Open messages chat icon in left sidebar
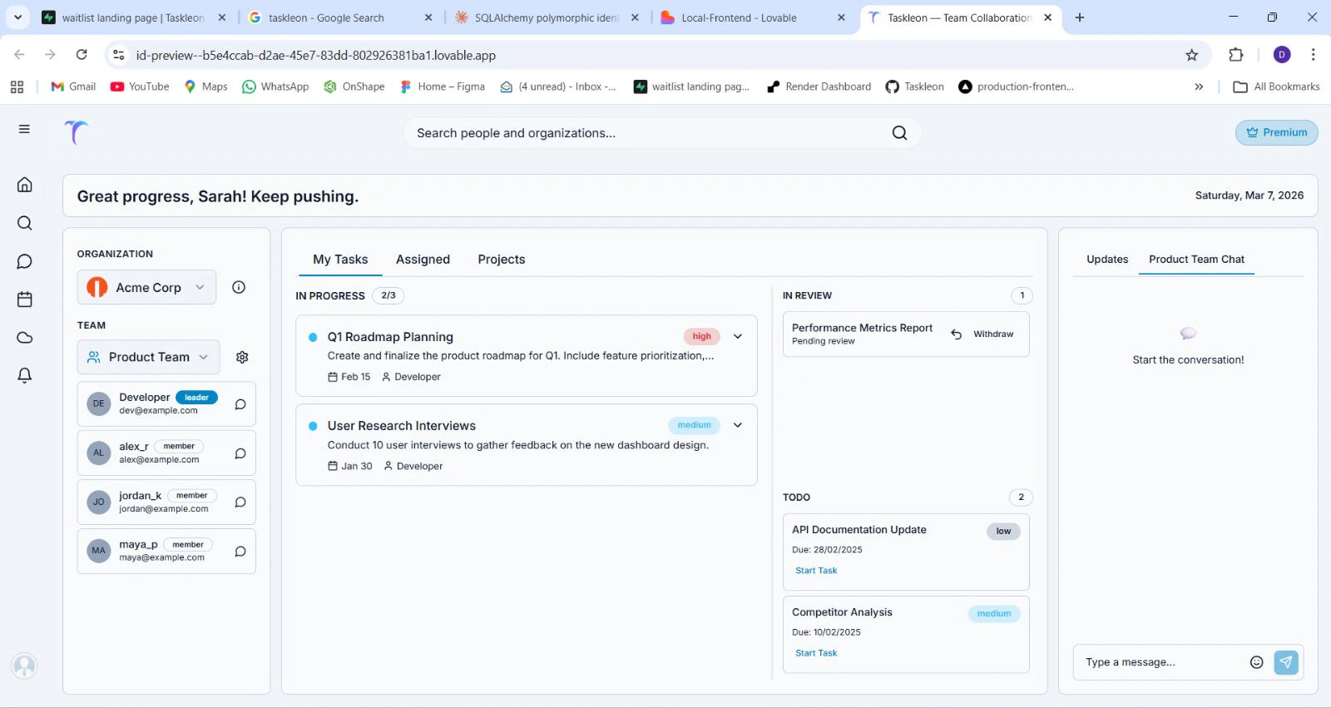This screenshot has height=708, width=1331. [x=25, y=261]
